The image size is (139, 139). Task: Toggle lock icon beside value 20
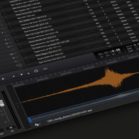[x=10, y=43]
